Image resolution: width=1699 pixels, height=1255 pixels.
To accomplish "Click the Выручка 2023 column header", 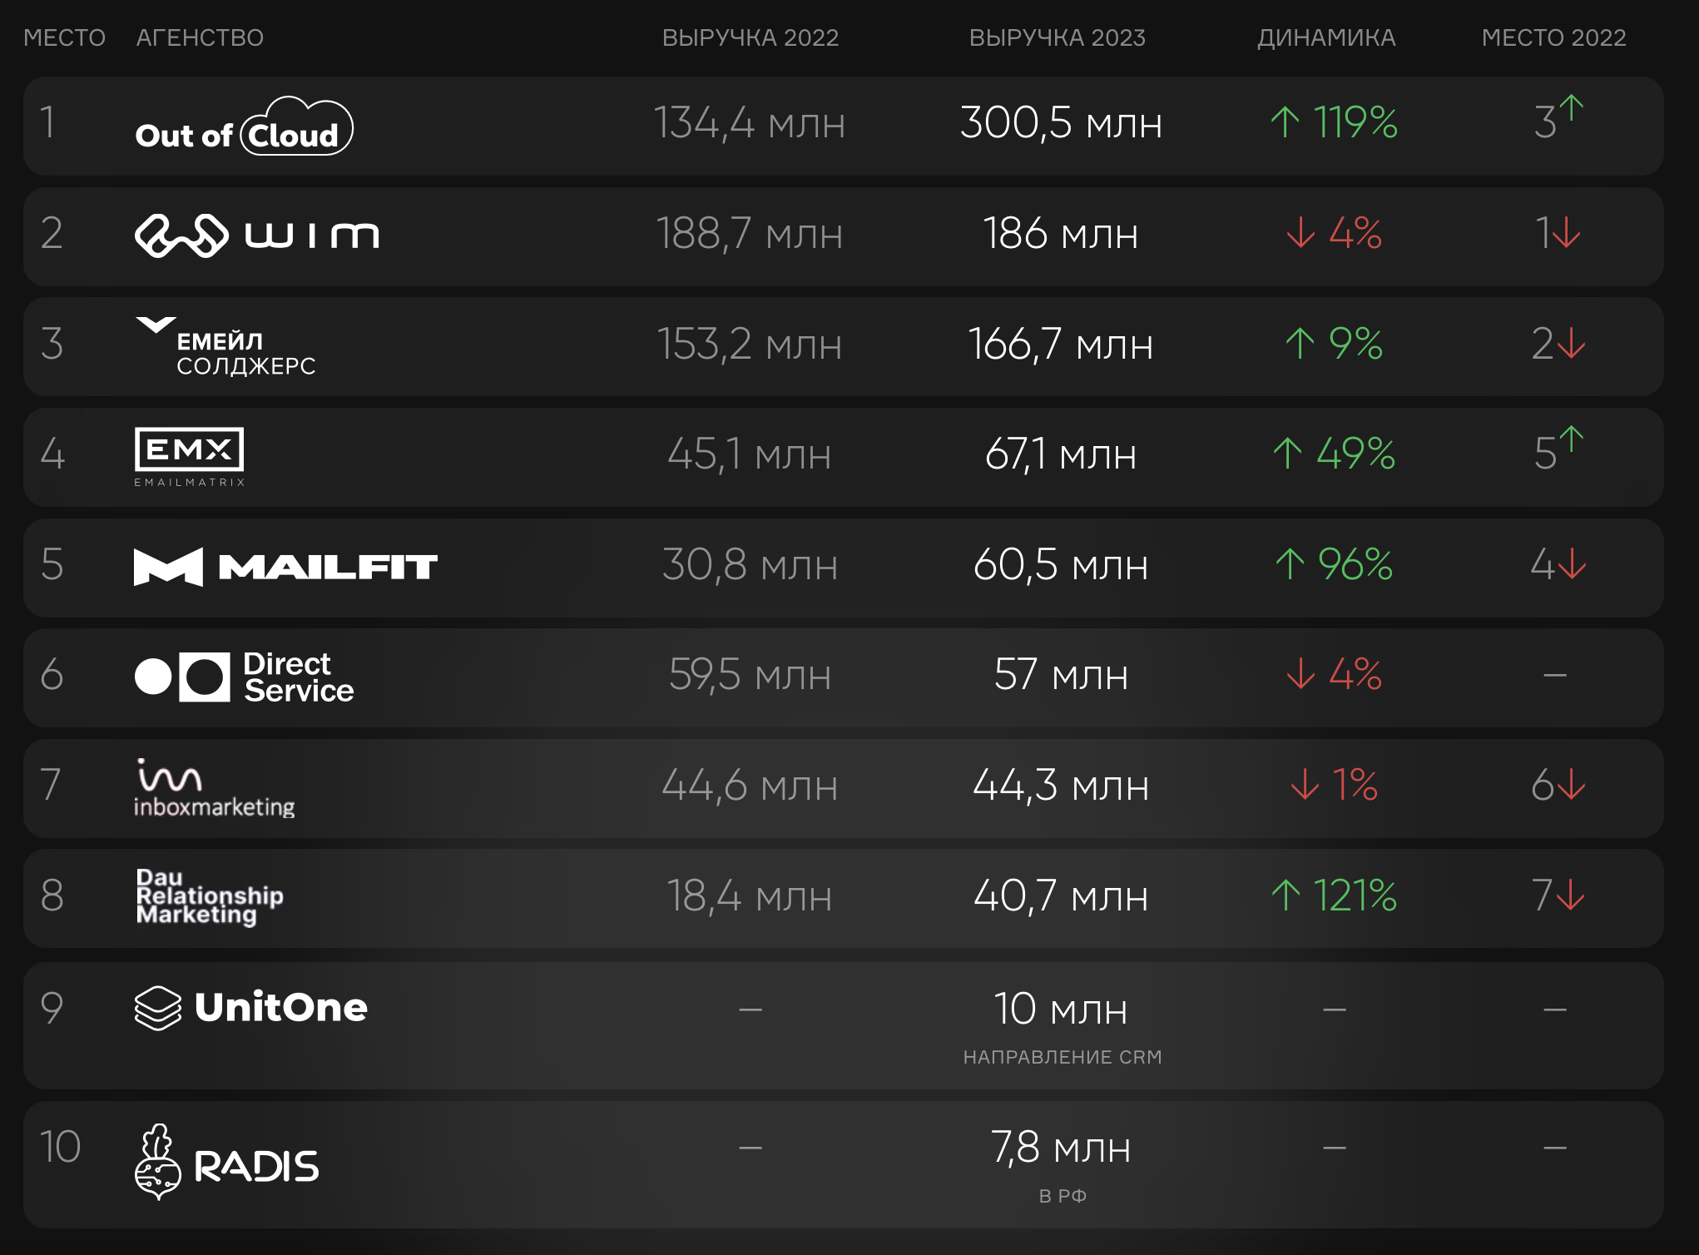I will (x=1058, y=37).
